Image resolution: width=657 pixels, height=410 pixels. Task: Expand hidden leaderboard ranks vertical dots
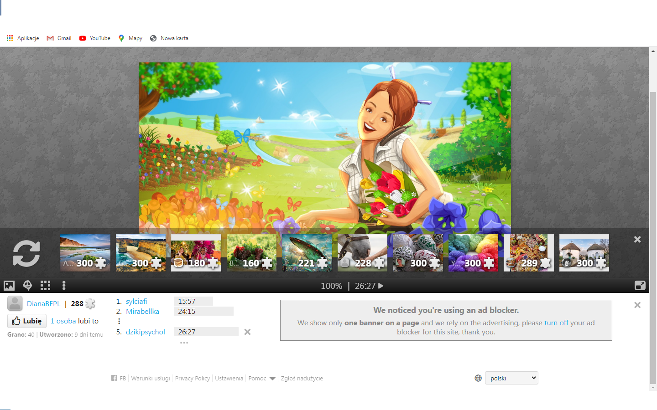point(119,321)
